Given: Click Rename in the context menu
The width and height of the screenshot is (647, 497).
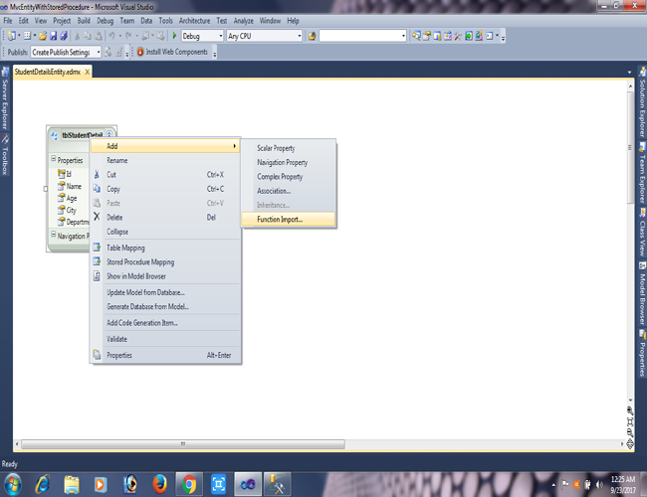Looking at the screenshot, I should [165, 160].
